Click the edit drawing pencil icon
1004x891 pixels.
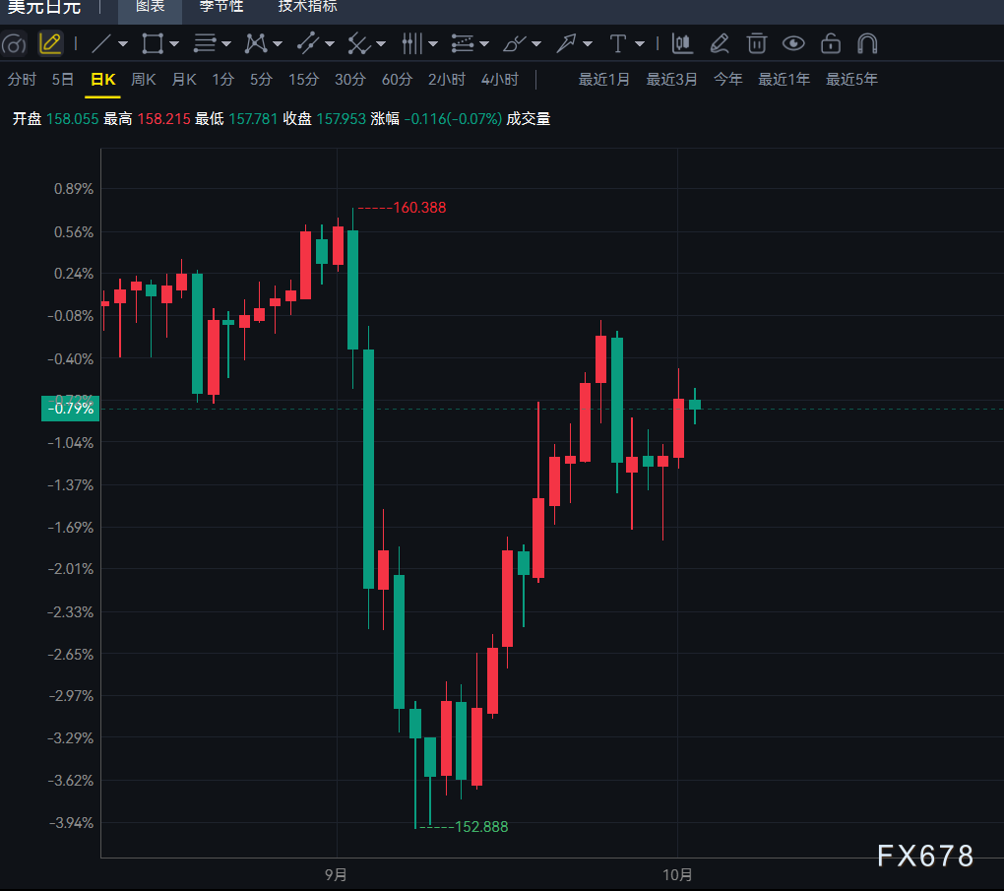coord(720,43)
